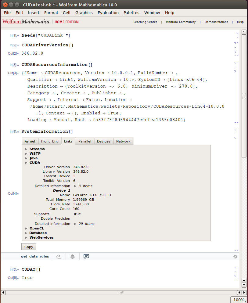Select the Links tab
Image resolution: width=248 pixels, height=303 pixels.
[x=68, y=141]
